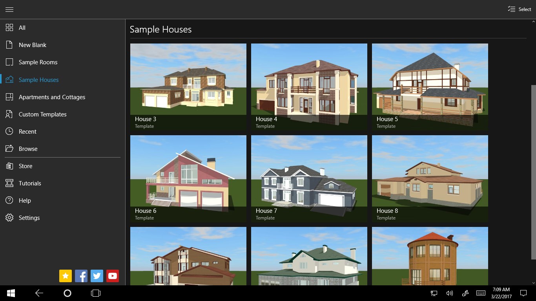
Task: Open the in-app Store
Action: pos(25,166)
